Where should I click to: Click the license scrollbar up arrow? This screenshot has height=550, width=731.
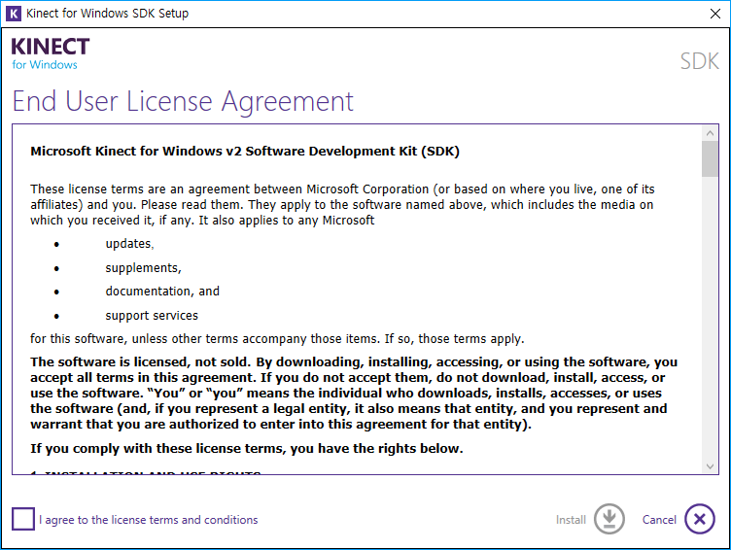pyautogui.click(x=710, y=133)
